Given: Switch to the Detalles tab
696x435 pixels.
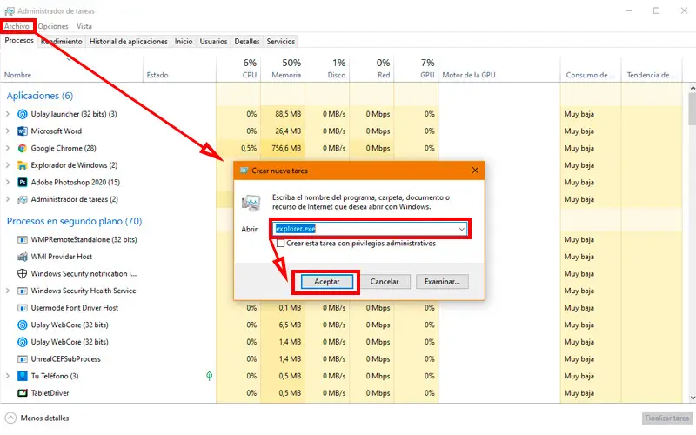Looking at the screenshot, I should (247, 41).
